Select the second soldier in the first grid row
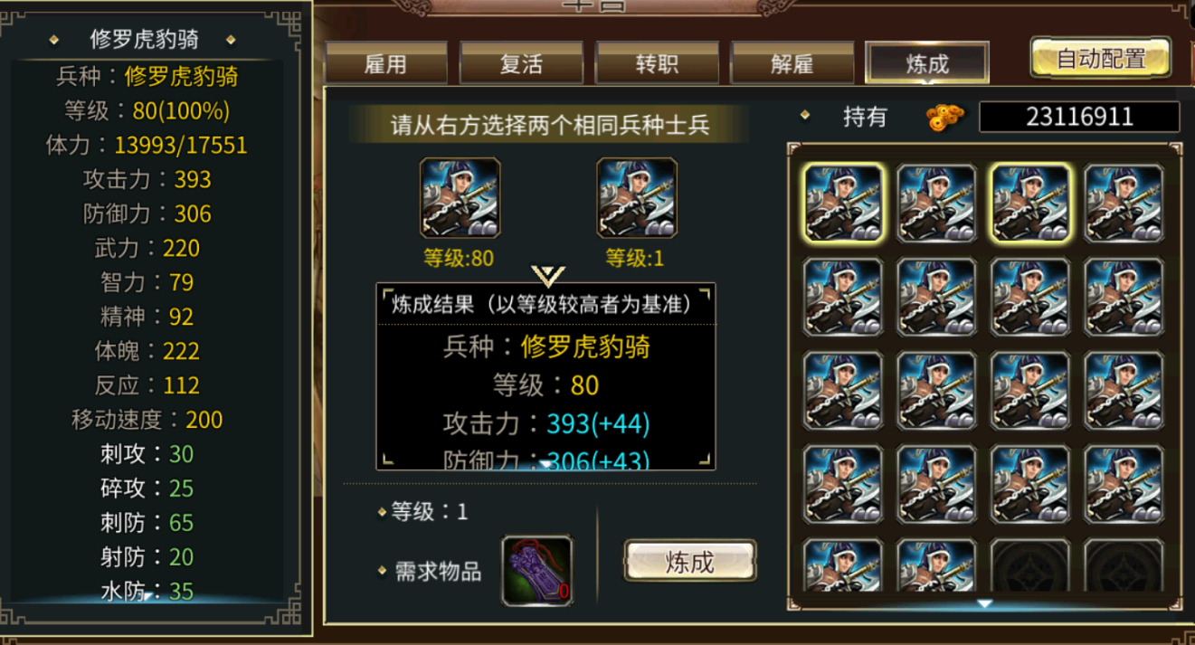 (937, 204)
